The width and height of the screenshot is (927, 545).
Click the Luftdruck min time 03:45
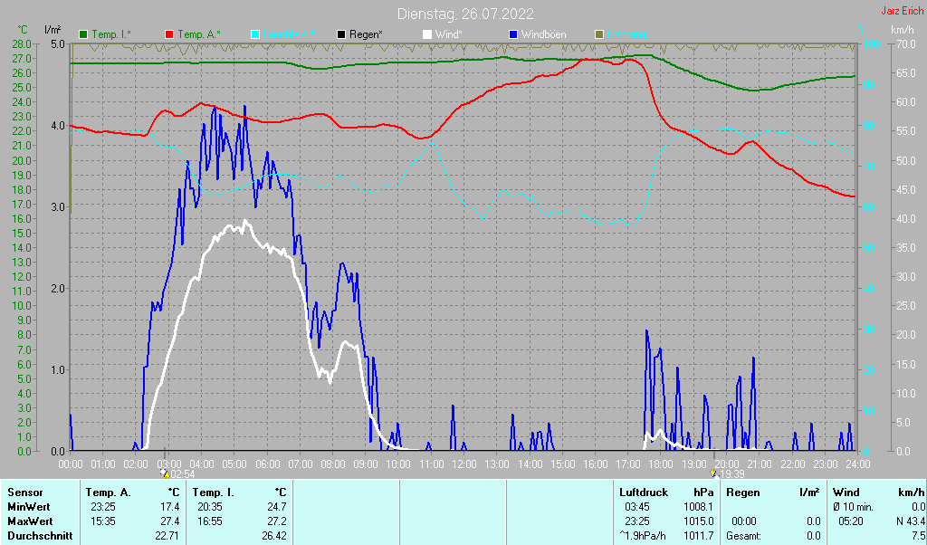[637, 507]
